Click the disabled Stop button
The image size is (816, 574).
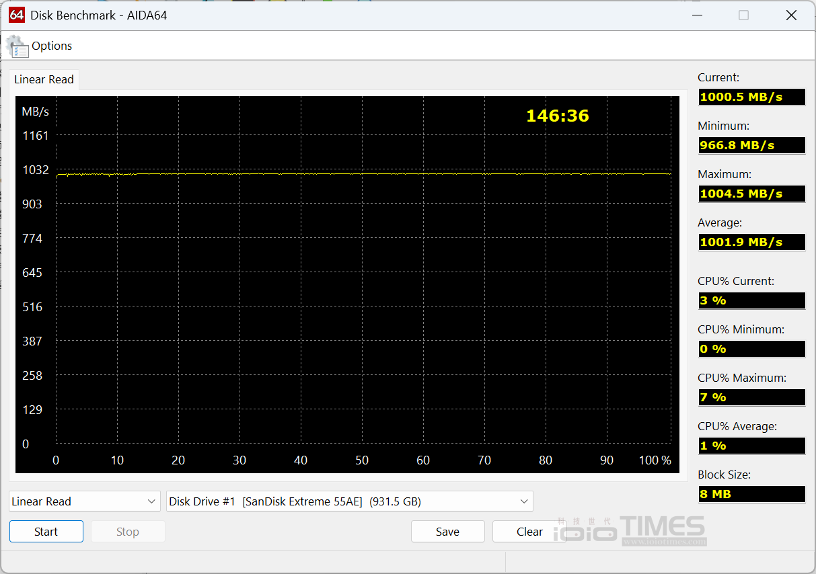(x=127, y=531)
